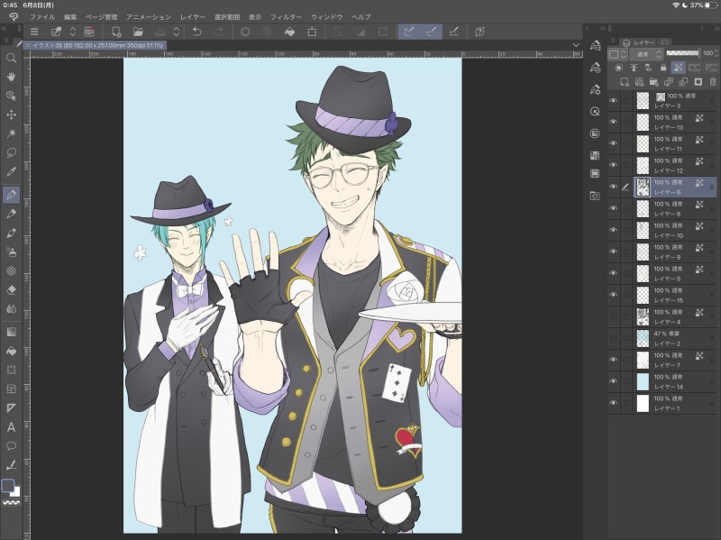Create new layer folder icon
Screen dimensions: 721x540
pos(653,82)
